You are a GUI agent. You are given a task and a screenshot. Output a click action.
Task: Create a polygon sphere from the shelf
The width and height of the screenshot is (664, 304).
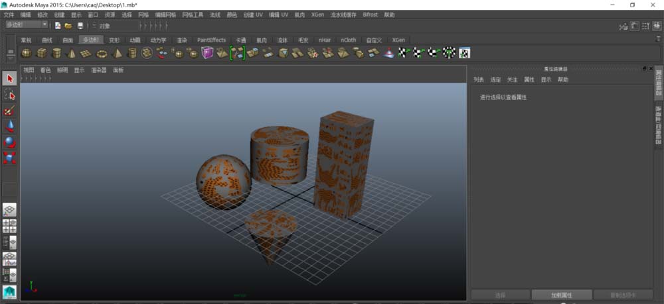tap(27, 53)
